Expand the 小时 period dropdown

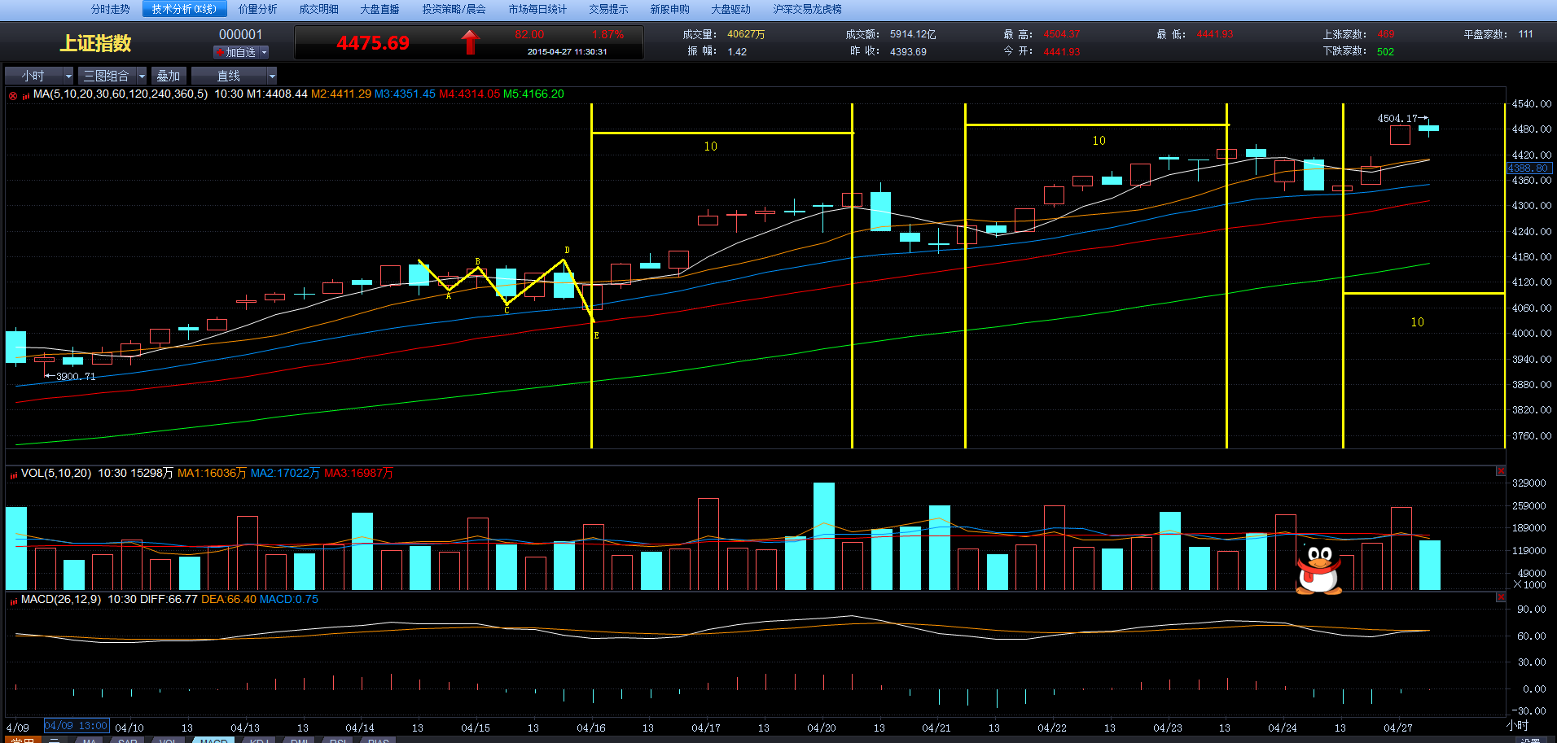tap(68, 76)
